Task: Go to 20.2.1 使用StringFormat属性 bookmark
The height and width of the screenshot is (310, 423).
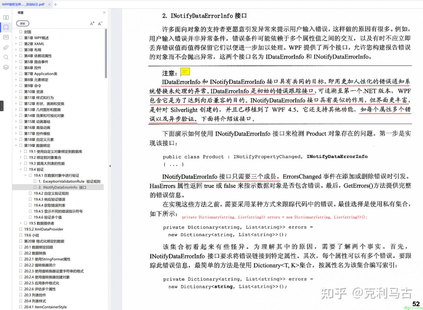Action: 47,259
